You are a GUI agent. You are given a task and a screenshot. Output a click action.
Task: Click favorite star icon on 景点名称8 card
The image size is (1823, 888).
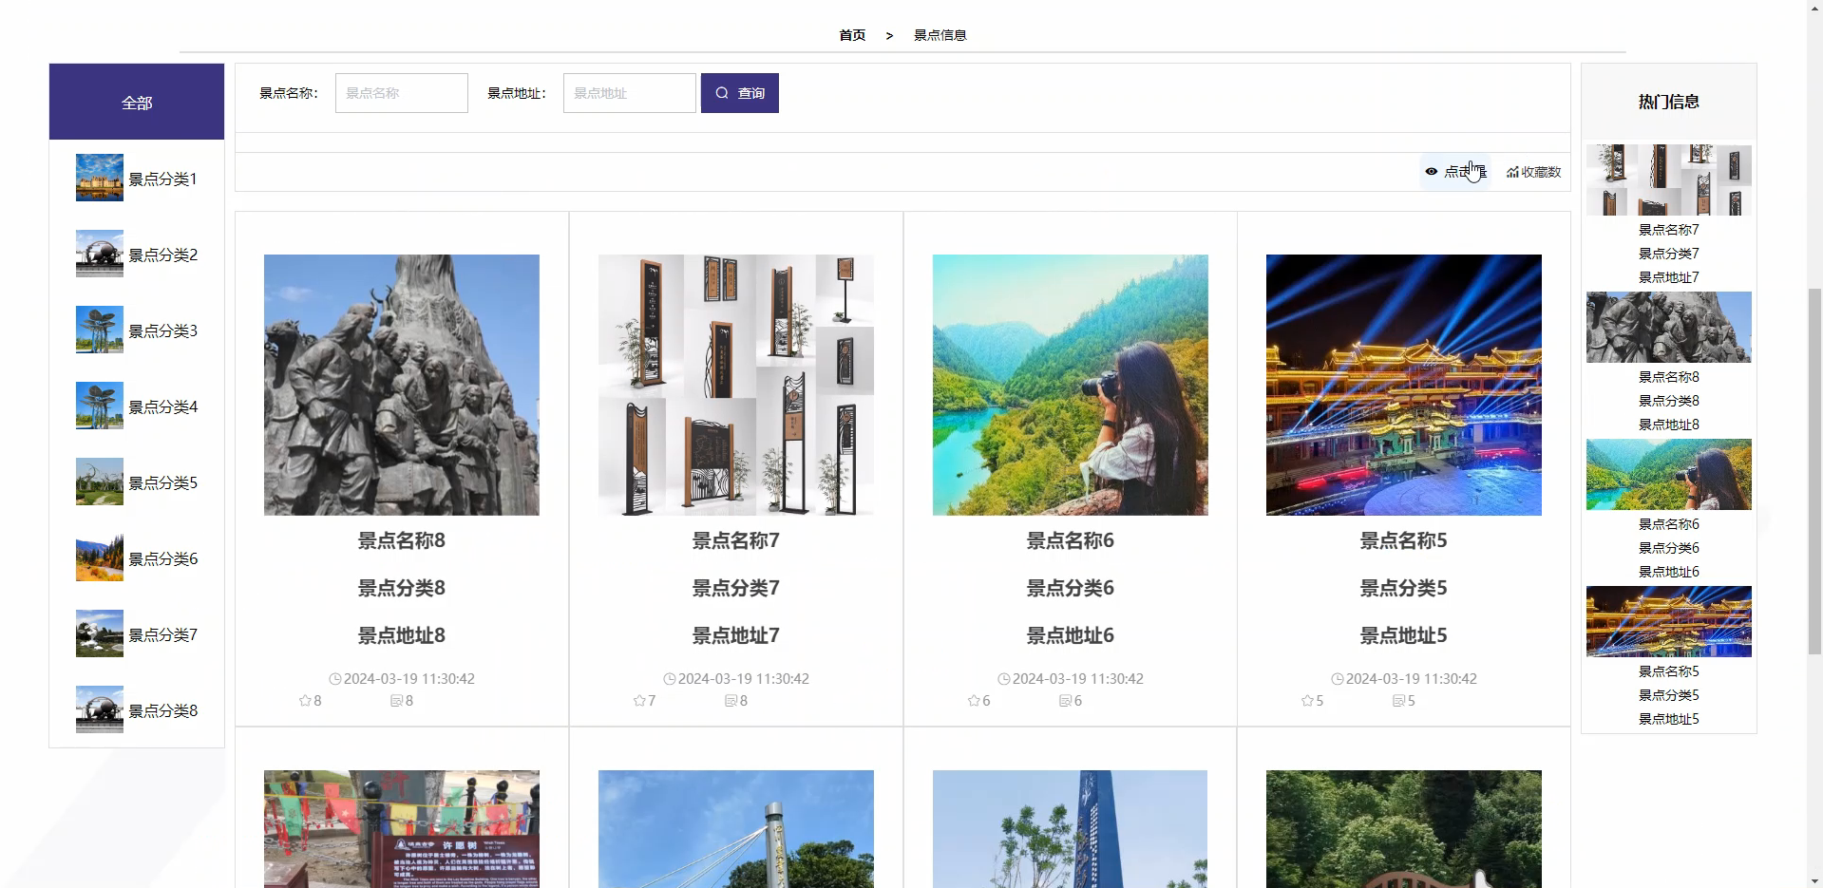click(305, 701)
